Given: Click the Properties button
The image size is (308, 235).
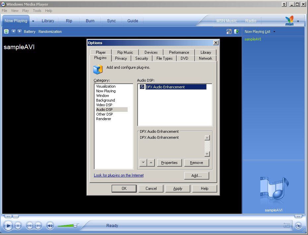Looking at the screenshot, I should [169, 163].
